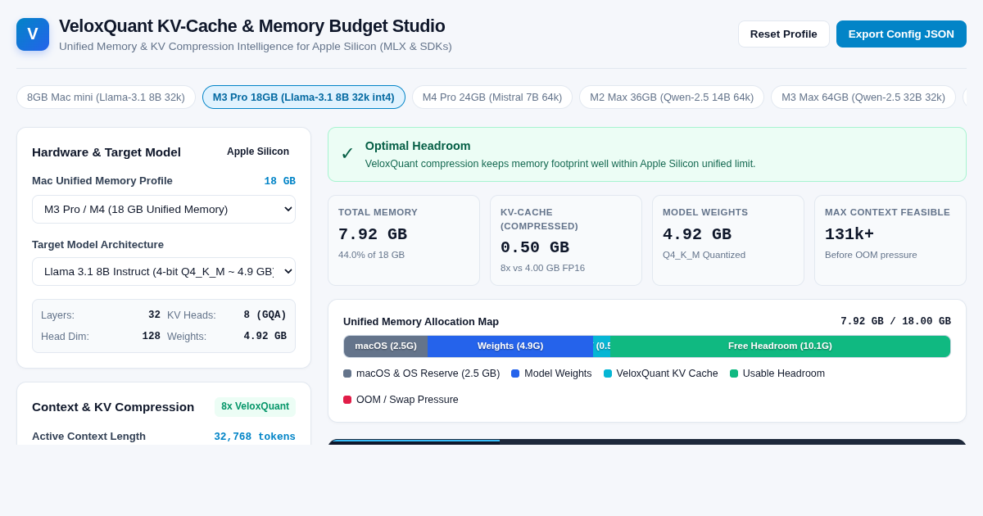Click the macOS (2.5G) bar segment

[386, 346]
